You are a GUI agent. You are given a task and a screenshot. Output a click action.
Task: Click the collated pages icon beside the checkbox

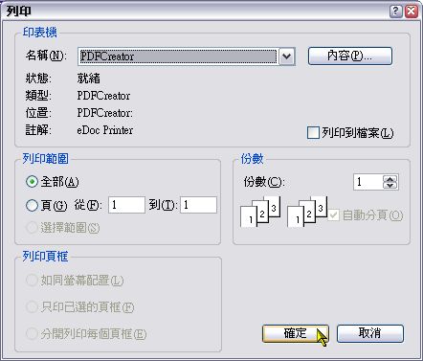307,212
